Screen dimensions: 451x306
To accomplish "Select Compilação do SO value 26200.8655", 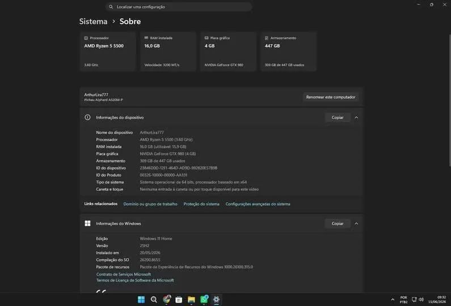I will click(150, 260).
